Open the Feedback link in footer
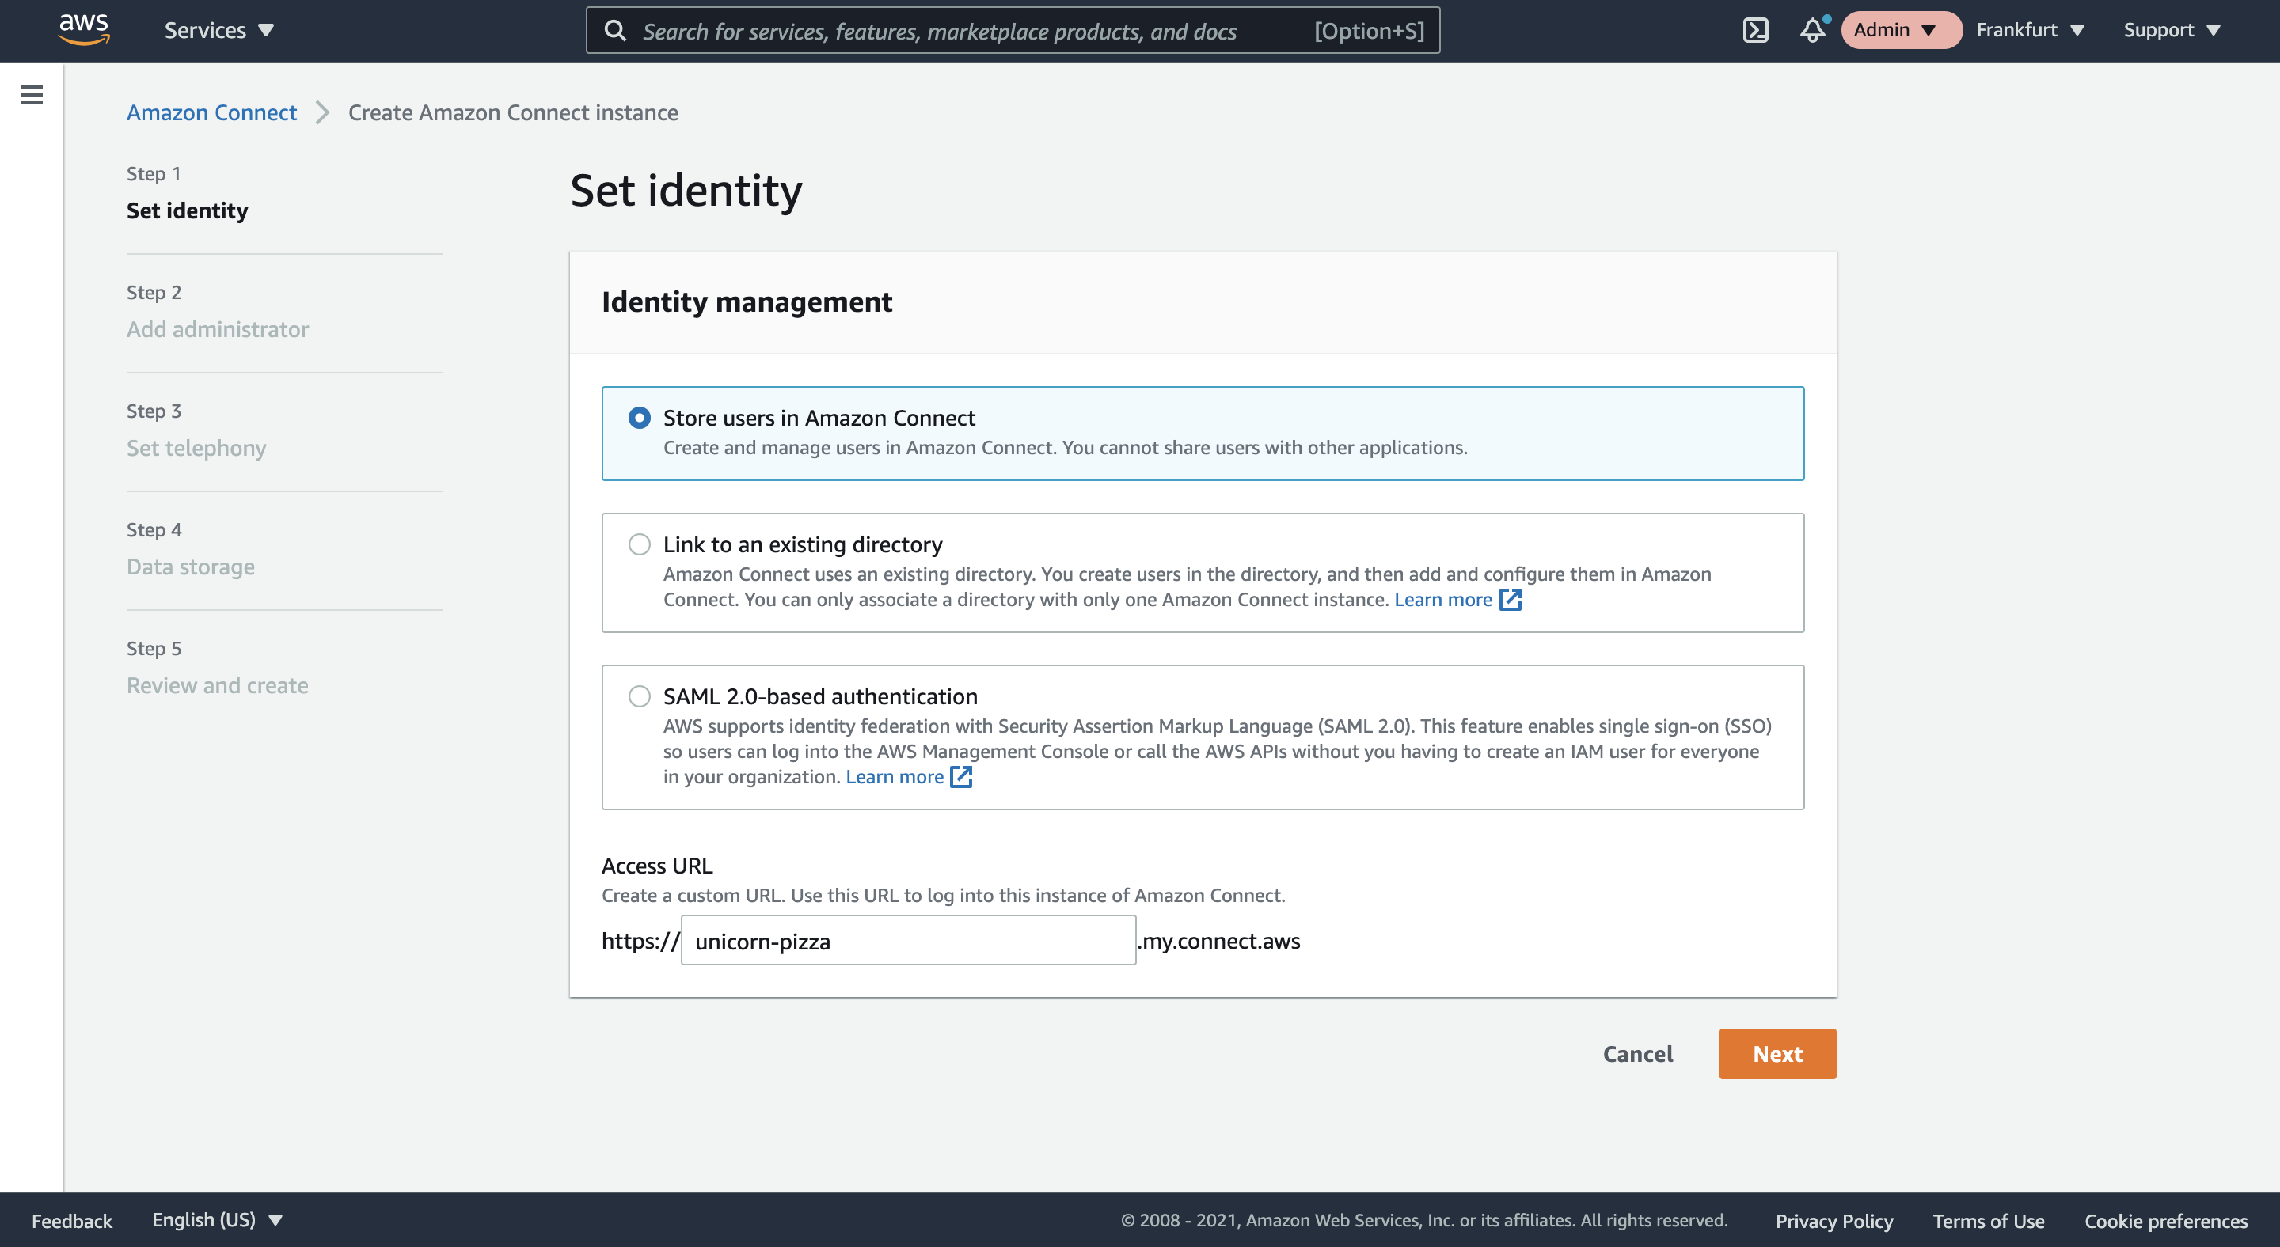 click(72, 1220)
